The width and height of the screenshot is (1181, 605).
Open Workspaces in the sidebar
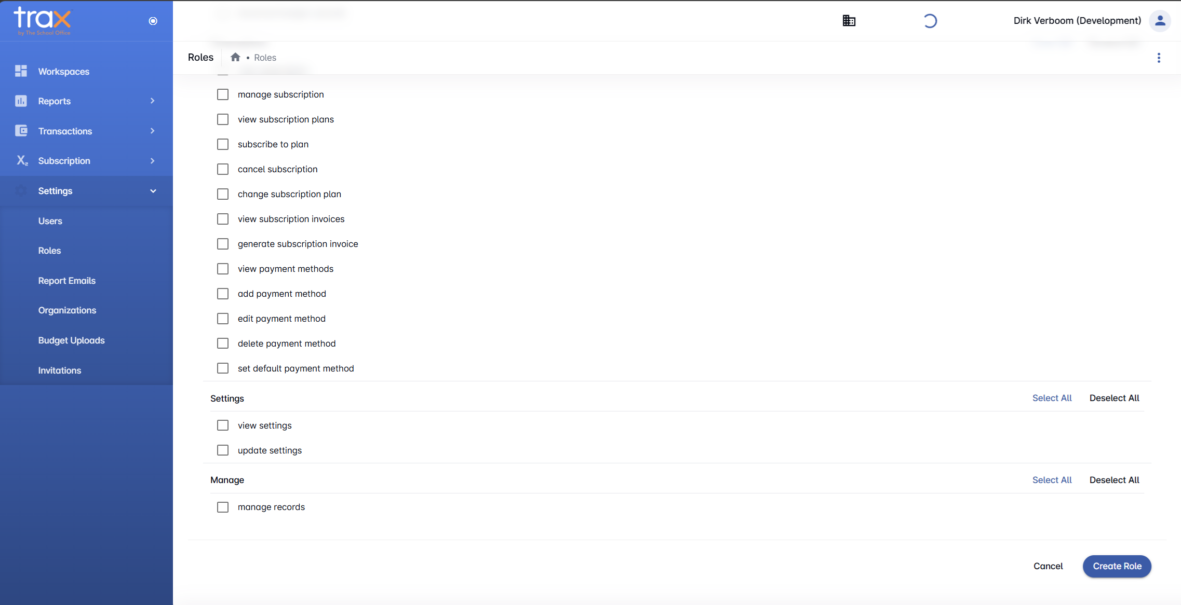coord(86,71)
